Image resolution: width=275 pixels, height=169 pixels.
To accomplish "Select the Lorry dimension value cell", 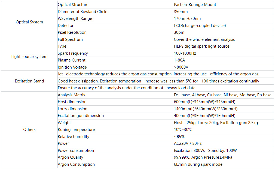I will [224, 109].
